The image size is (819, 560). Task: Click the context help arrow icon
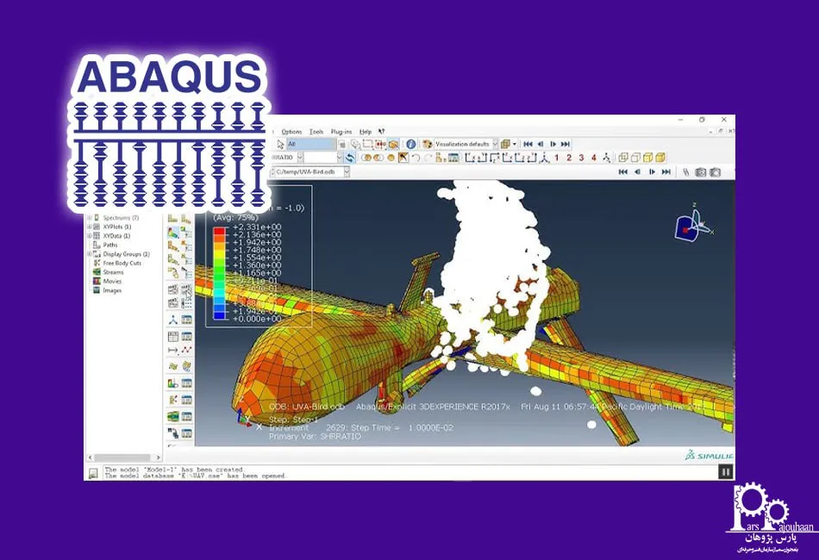point(381,132)
